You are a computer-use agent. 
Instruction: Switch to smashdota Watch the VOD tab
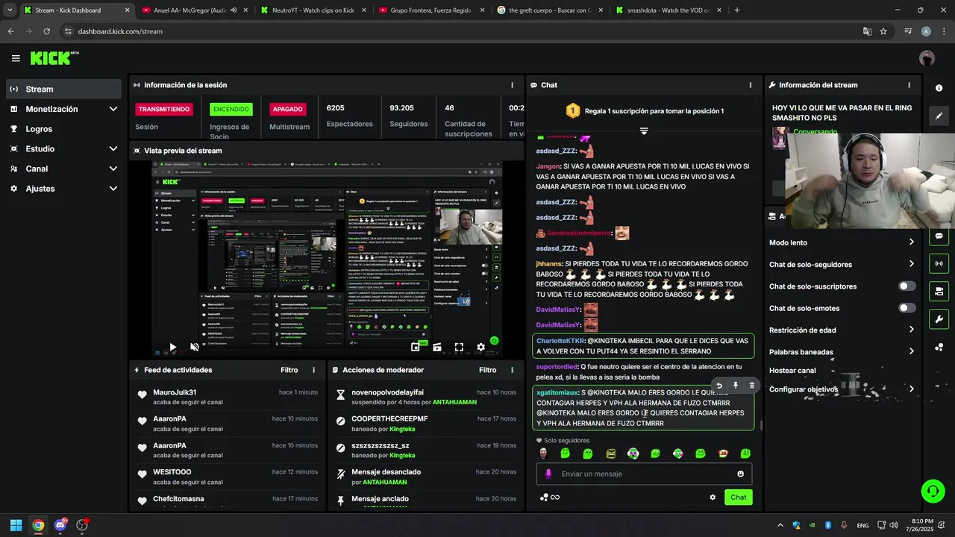[x=668, y=10]
